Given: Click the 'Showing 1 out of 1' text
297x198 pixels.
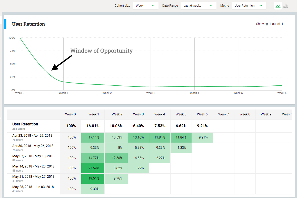Looking at the screenshot, I should point(270,24).
